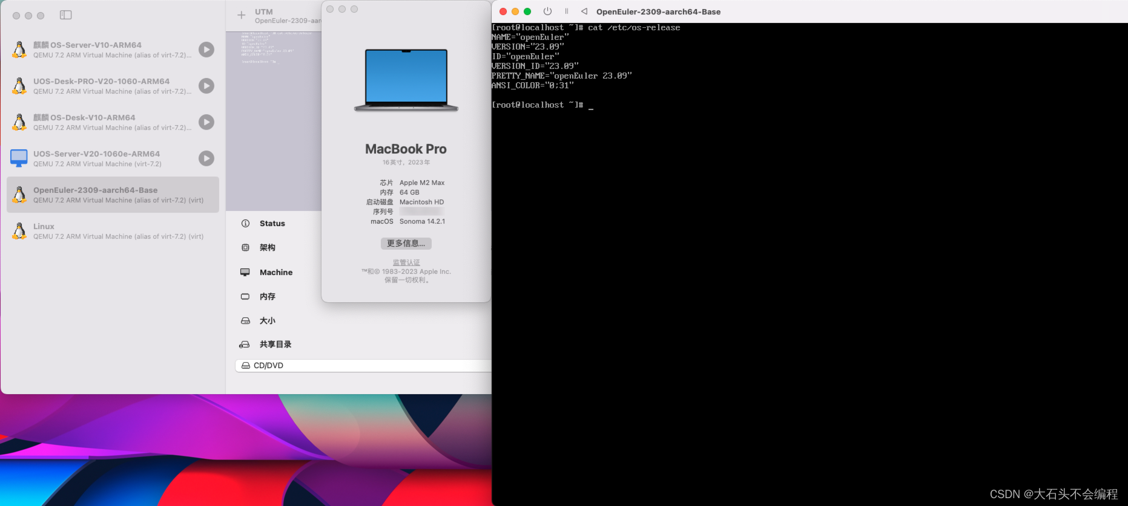This screenshot has width=1128, height=506.
Task: Click the penguin icon of OpenEuler-2309-aarch64-Base
Action: [x=19, y=195]
